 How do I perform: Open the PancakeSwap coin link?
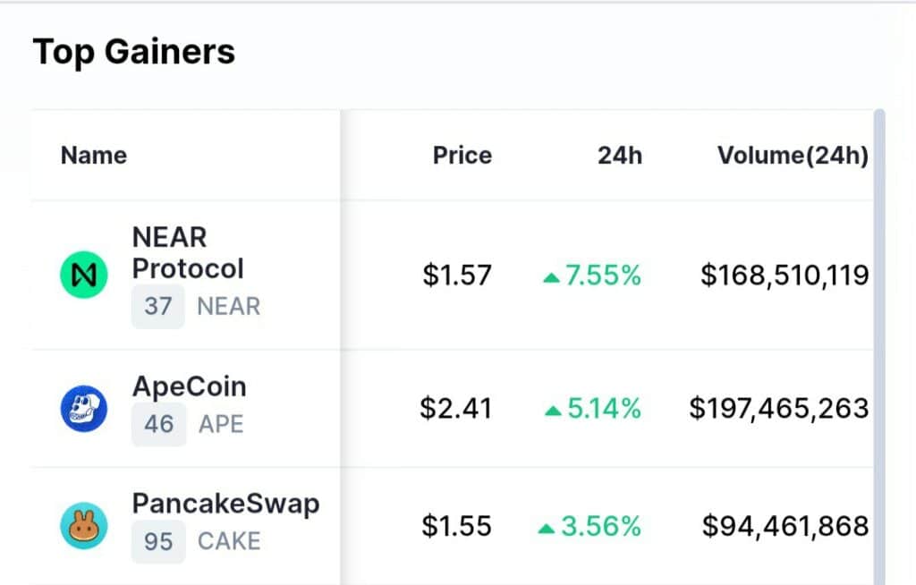[225, 504]
